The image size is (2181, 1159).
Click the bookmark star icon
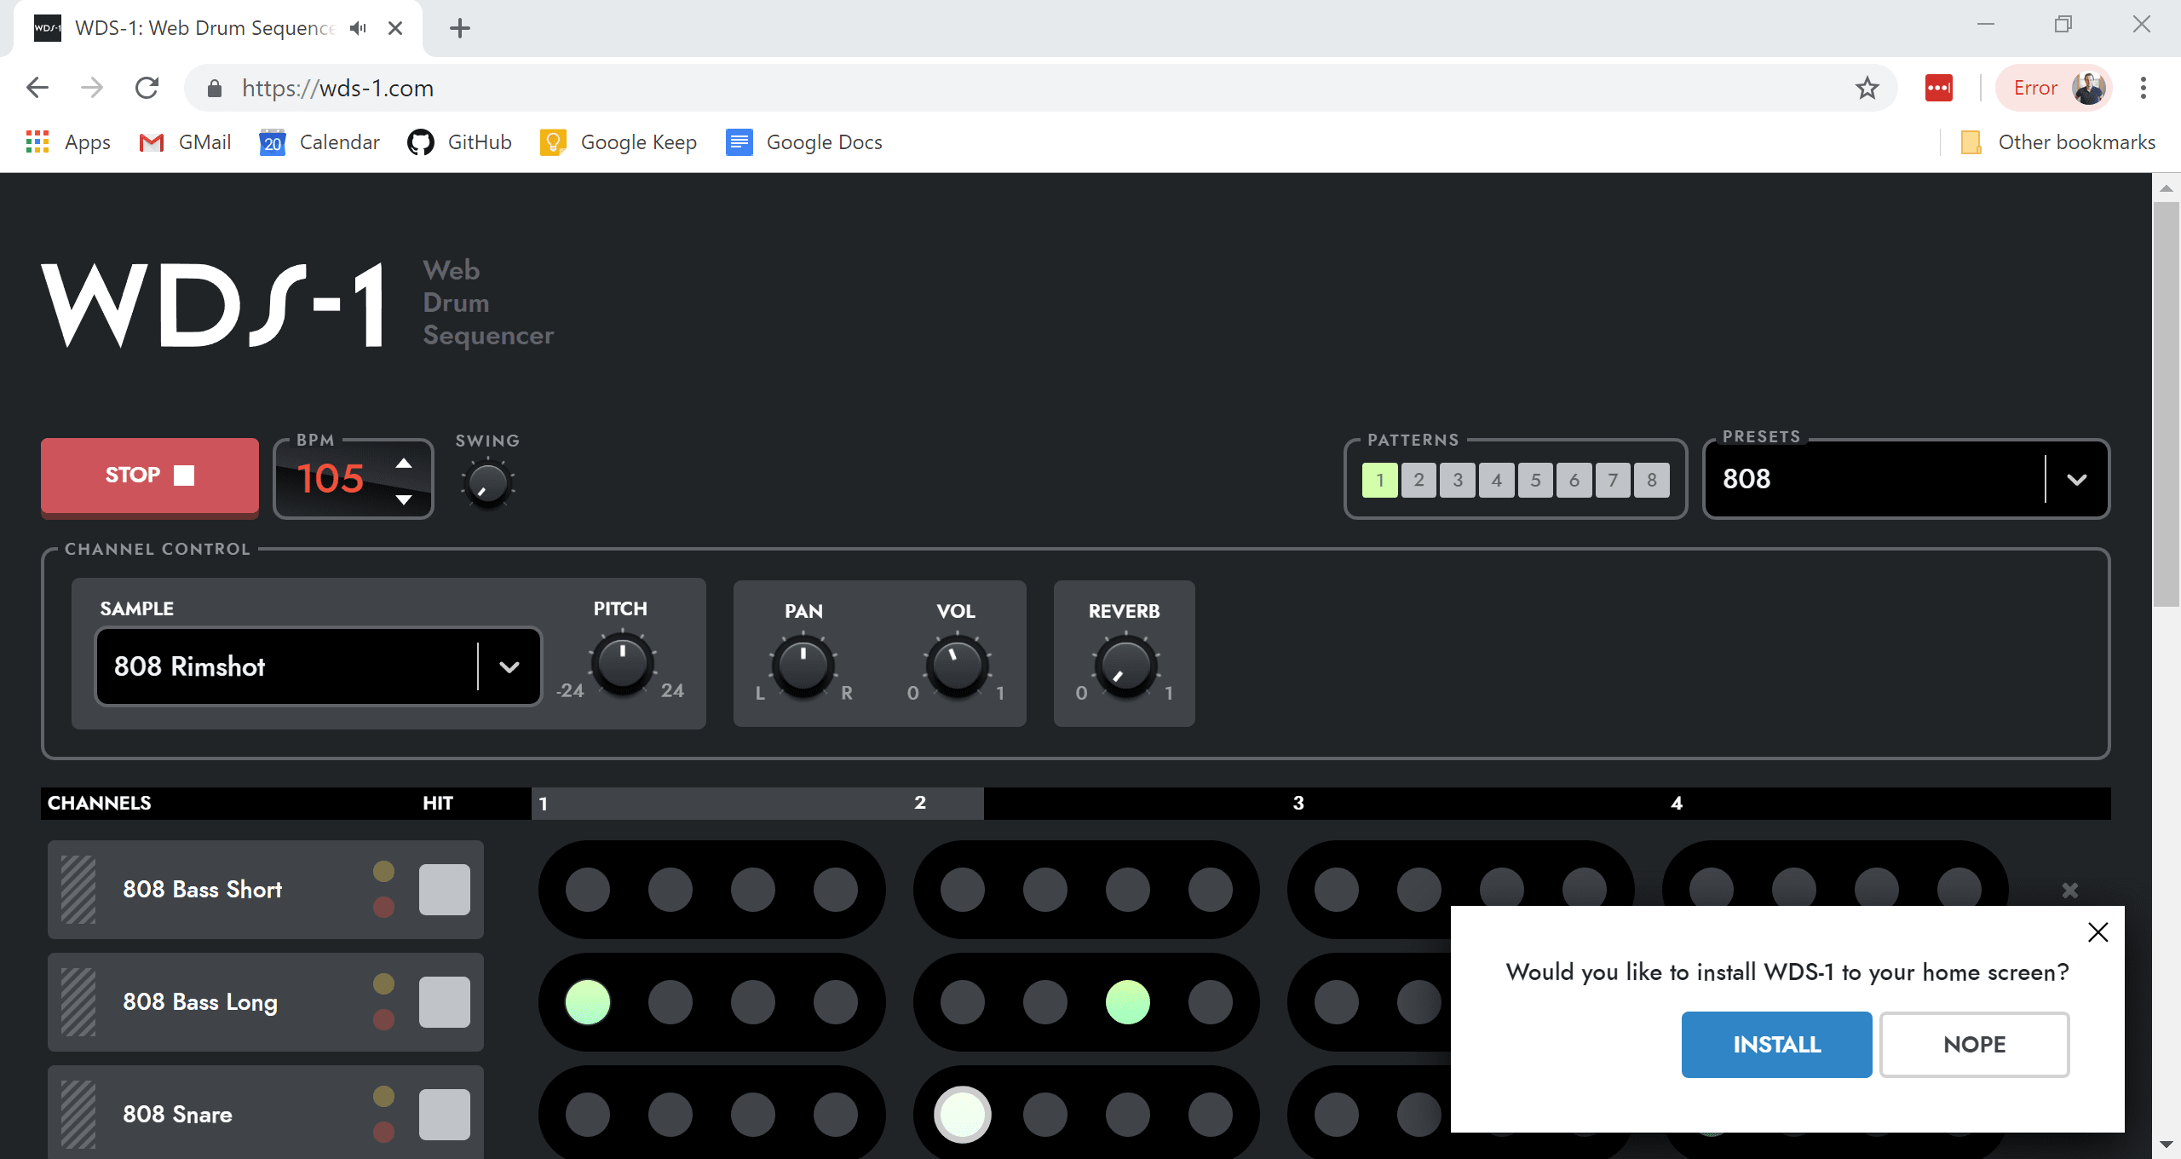(x=1867, y=88)
